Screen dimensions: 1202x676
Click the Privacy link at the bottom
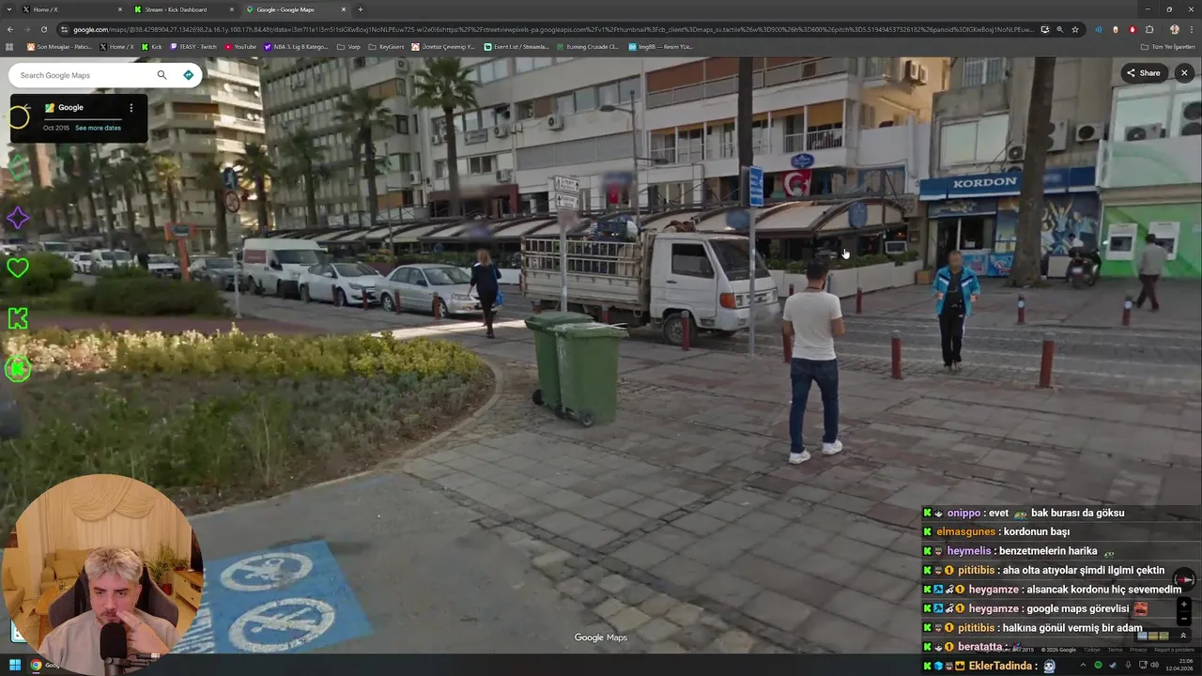1138,650
